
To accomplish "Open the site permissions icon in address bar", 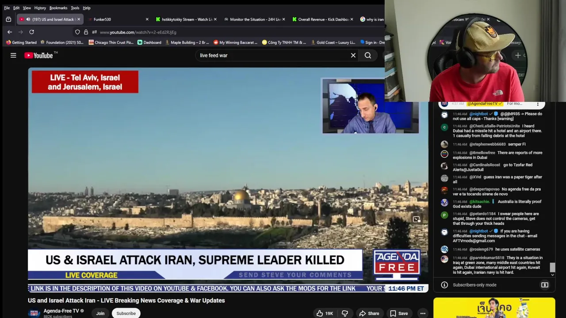I will click(94, 32).
